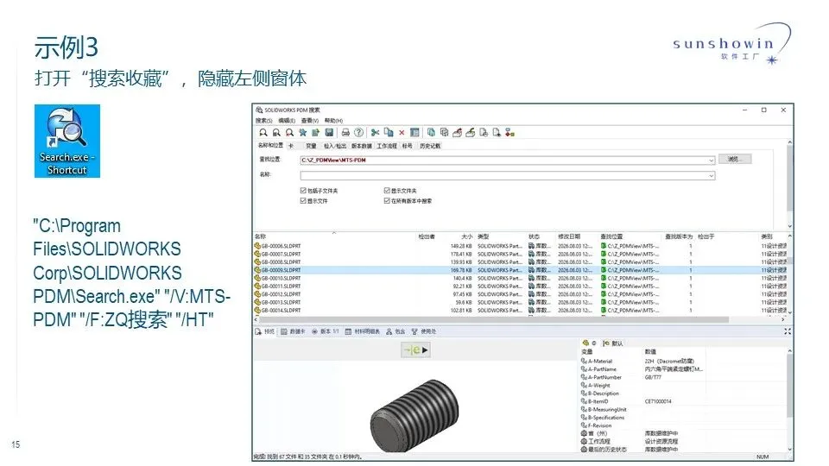Click the workflow state change icon at toolbar end
Image resolution: width=829 pixels, height=466 pixels.
point(509,133)
